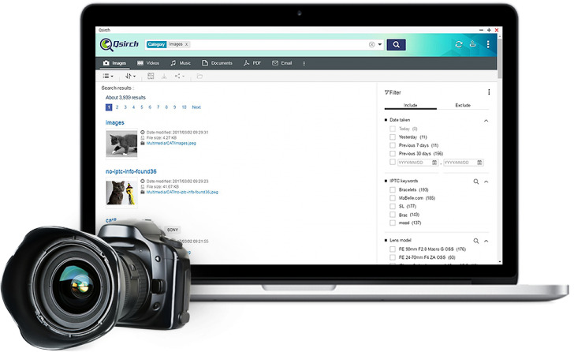Click the blue magnifier search button
Image resolution: width=574 pixels, height=352 pixels.
pyautogui.click(x=397, y=44)
